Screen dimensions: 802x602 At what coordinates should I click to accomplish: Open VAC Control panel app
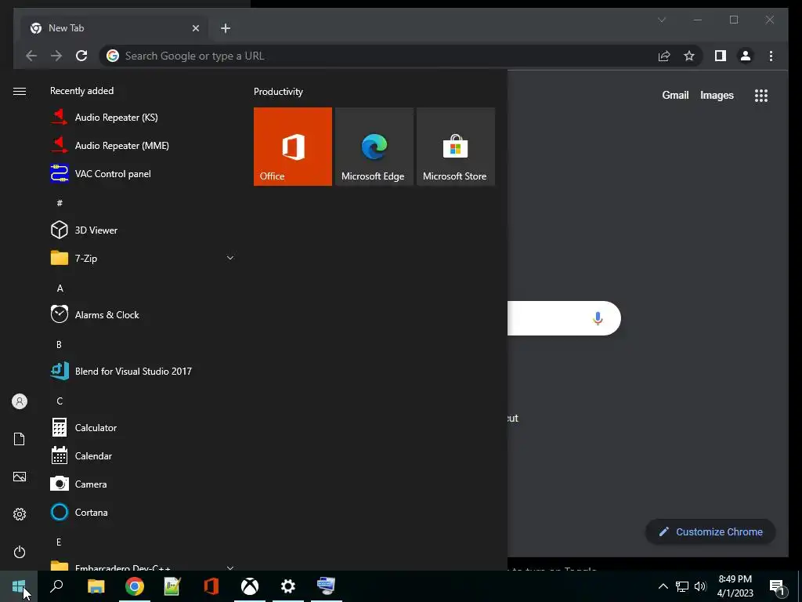point(143,173)
